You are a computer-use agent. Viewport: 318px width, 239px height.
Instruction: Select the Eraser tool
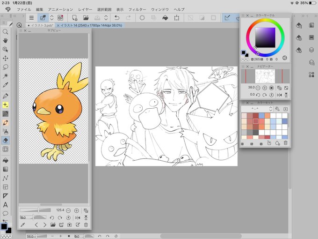pos(6,140)
